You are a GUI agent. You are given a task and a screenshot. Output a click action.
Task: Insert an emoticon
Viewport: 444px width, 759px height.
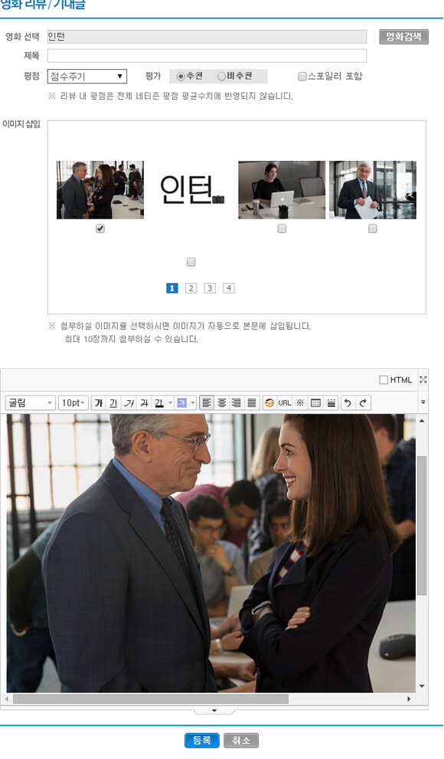point(269,402)
